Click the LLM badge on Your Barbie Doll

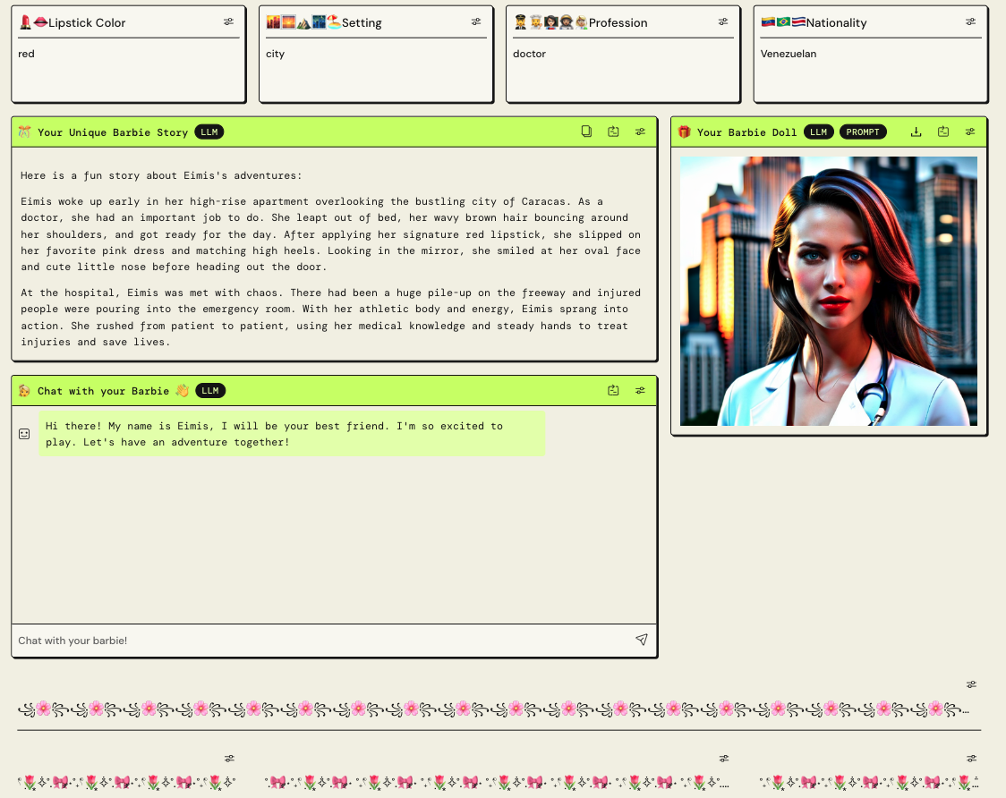click(819, 132)
